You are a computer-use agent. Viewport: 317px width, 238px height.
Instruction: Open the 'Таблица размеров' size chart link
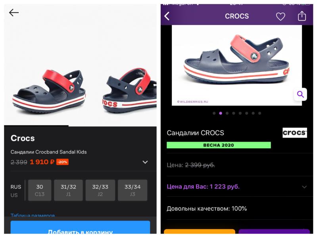(x=33, y=215)
